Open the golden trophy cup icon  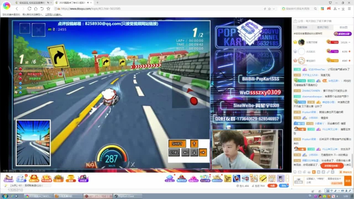(x=71, y=178)
